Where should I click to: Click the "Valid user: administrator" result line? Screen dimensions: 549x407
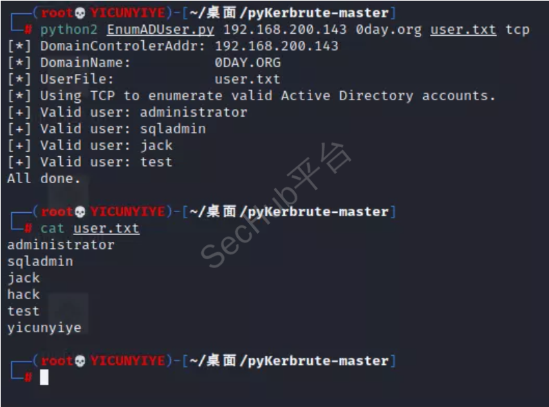coord(127,112)
